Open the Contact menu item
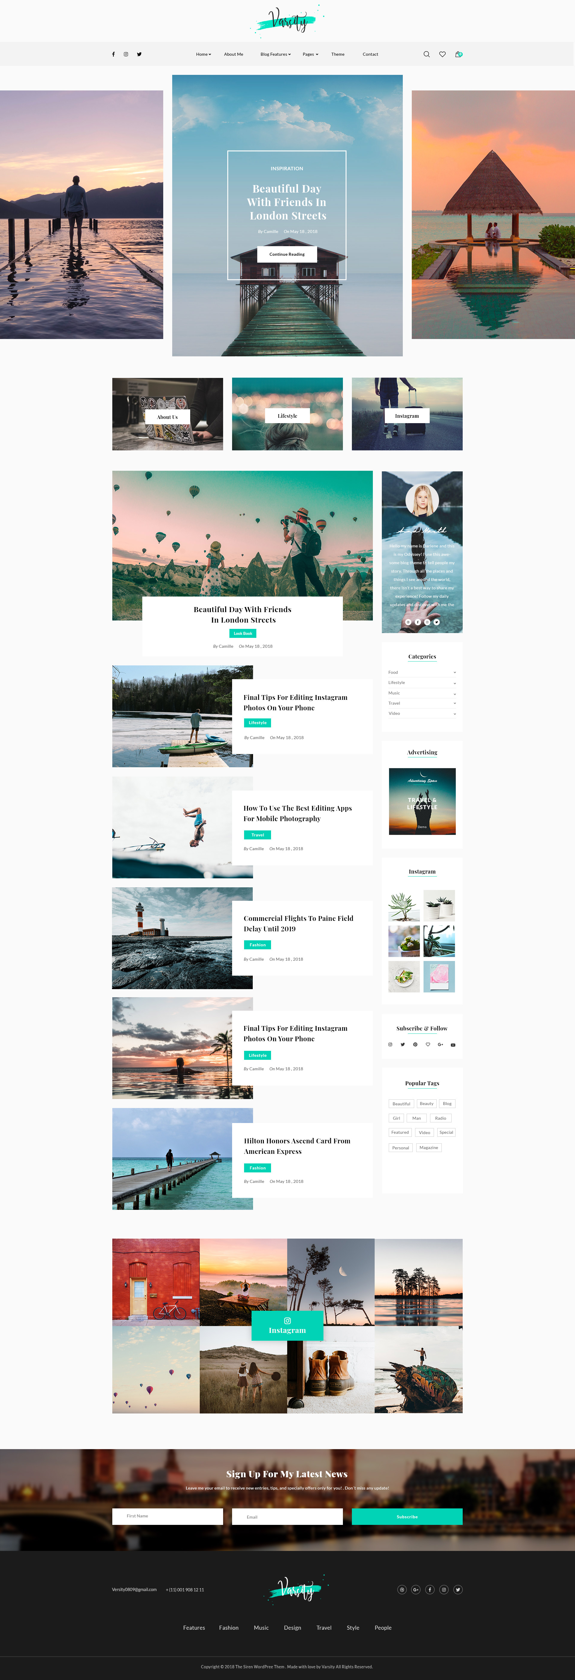 click(x=370, y=54)
